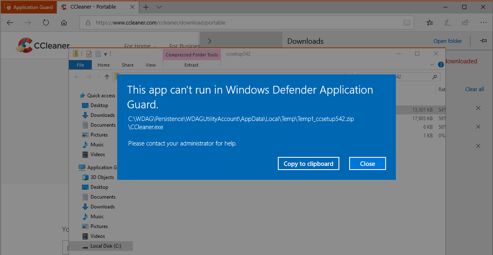Click the Explorer search magnifier icon
Image resolution: width=493 pixels, height=255 pixels.
coord(434,76)
